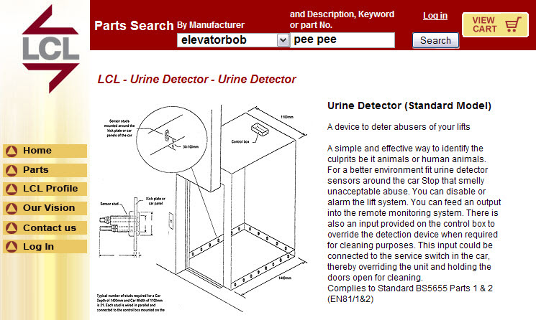Click the triangle icon beside Log In
The image size is (536, 320).
[12, 247]
